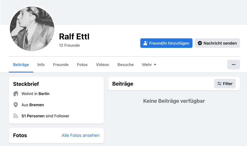Open the Beiträge tab
Screen dimensions: 247x146
tap(21, 65)
